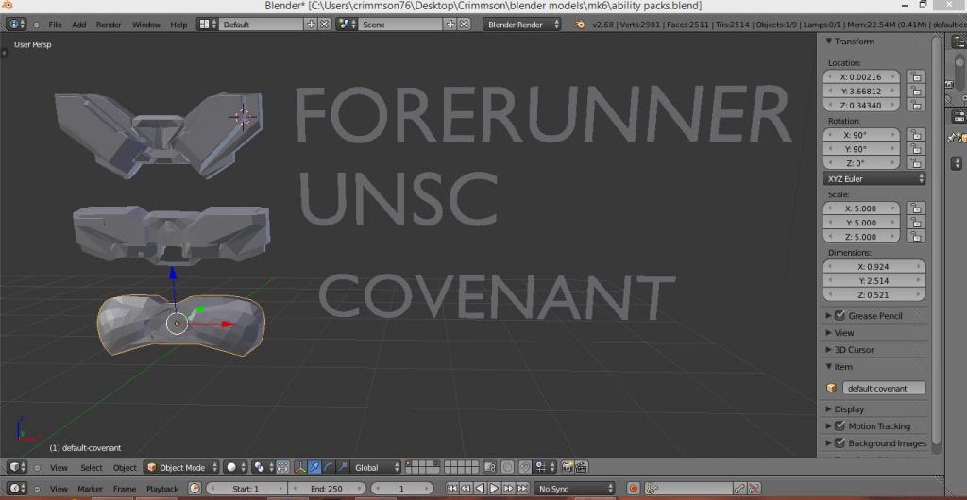The height and width of the screenshot is (500, 967).
Task: Delete the Default screen layout
Action: click(x=325, y=25)
